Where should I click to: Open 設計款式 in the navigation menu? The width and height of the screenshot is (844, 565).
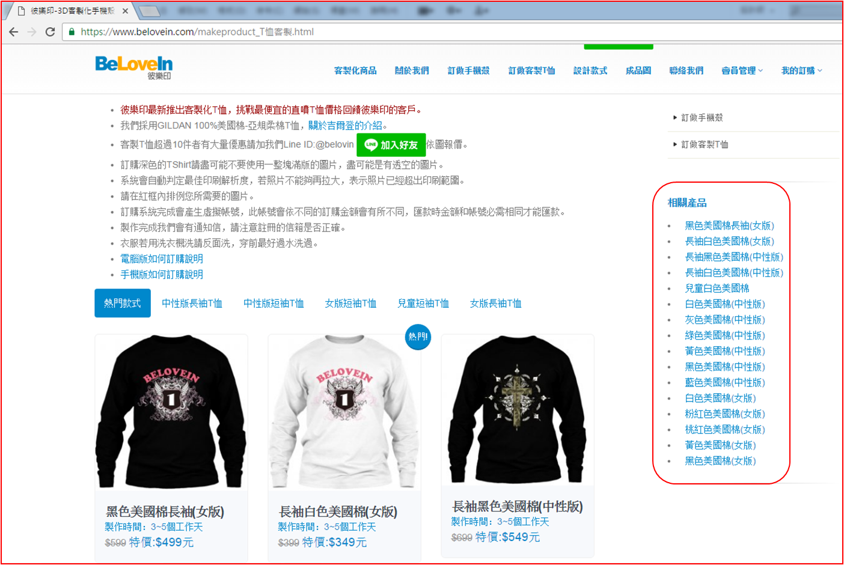[590, 70]
